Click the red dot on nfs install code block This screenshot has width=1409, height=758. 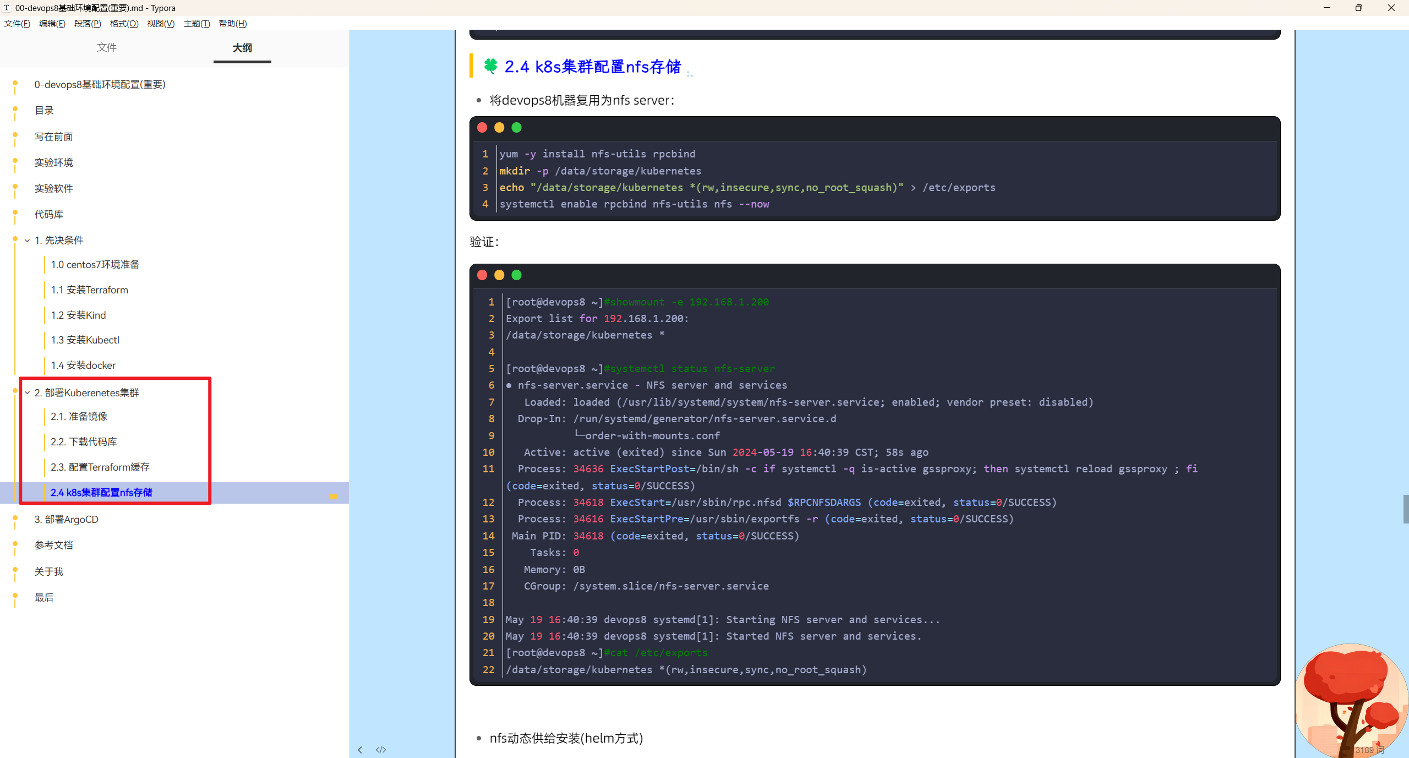pos(482,128)
